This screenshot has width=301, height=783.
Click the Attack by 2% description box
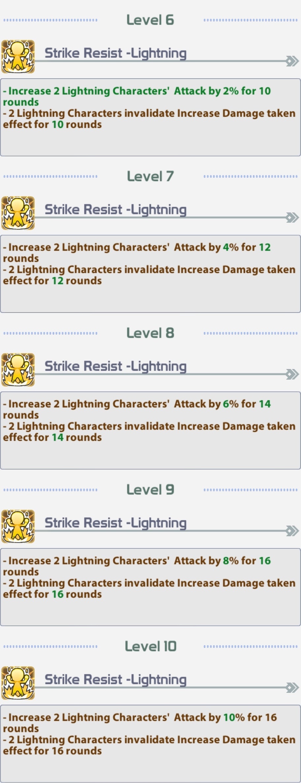click(x=150, y=117)
